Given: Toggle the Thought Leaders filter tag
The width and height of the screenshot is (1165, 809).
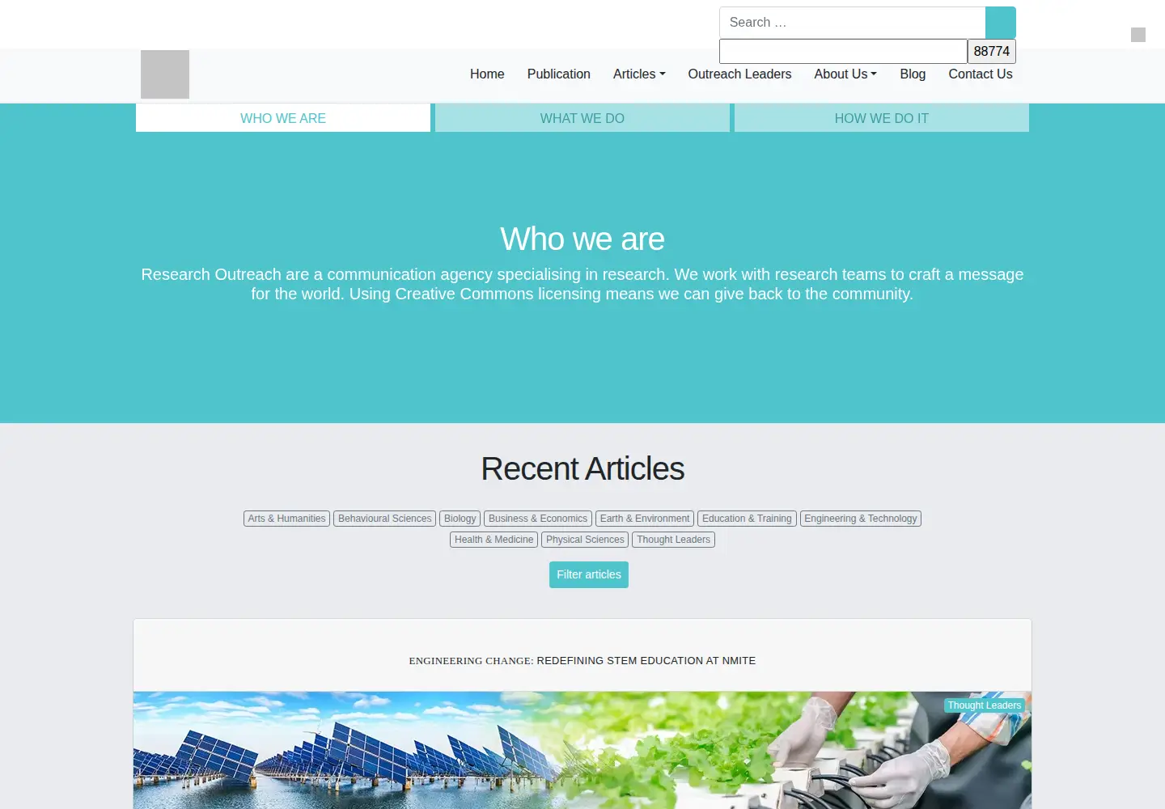Looking at the screenshot, I should (x=673, y=540).
